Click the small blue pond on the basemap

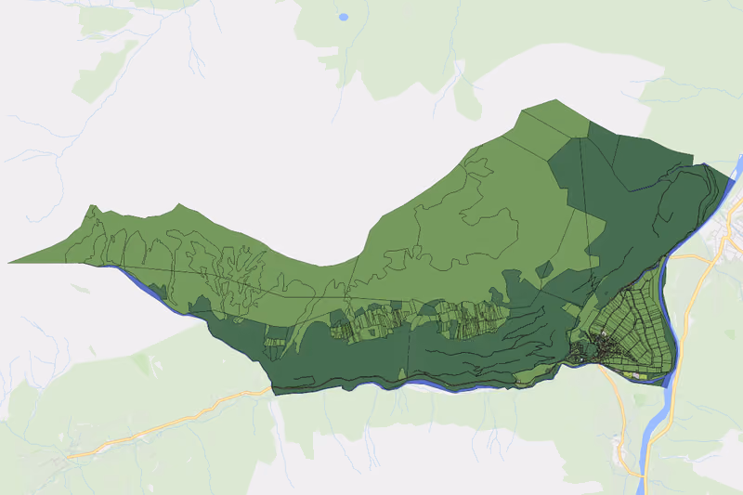[344, 17]
